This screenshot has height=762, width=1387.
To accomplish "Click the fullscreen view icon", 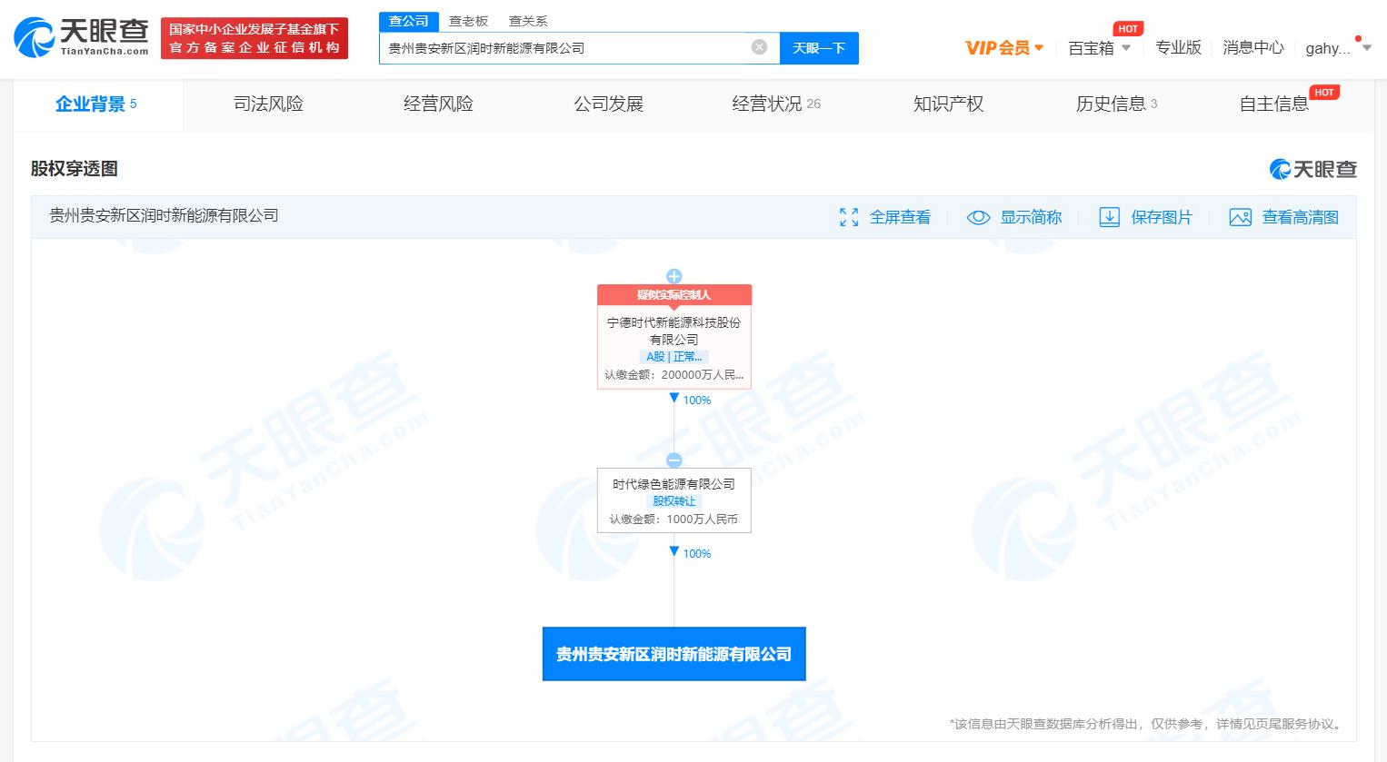I will 849,217.
